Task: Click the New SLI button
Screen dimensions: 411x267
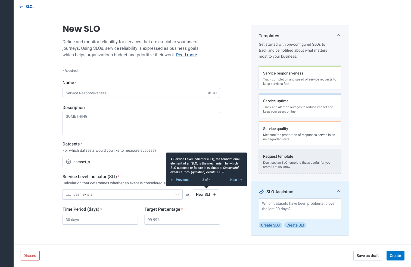Action: (206, 194)
